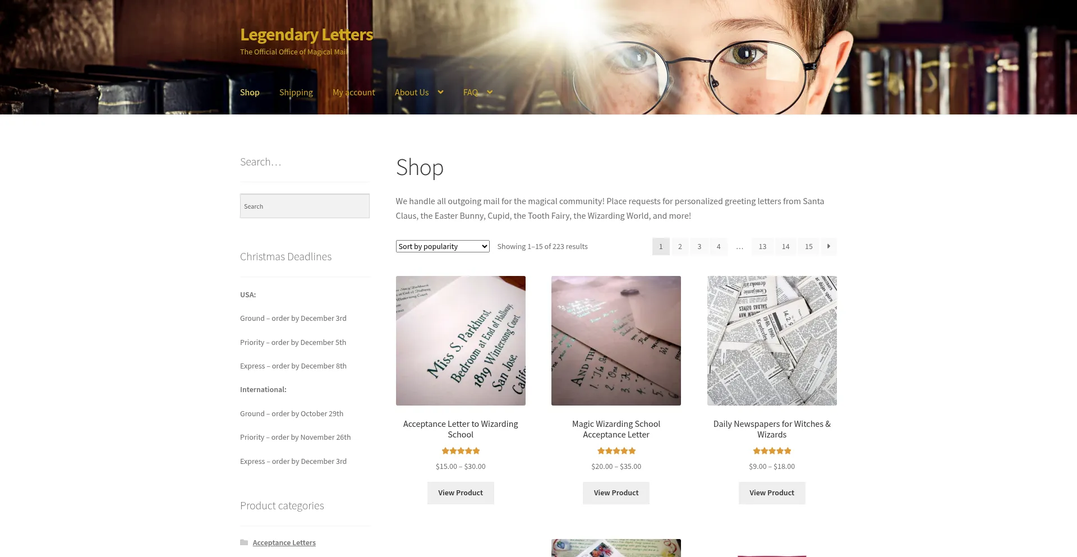Go to My account page

354,93
